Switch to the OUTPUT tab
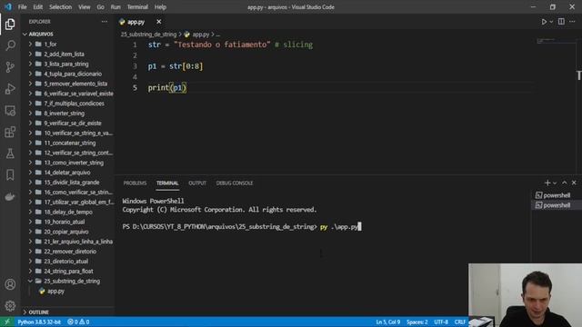The image size is (582, 327). (197, 183)
